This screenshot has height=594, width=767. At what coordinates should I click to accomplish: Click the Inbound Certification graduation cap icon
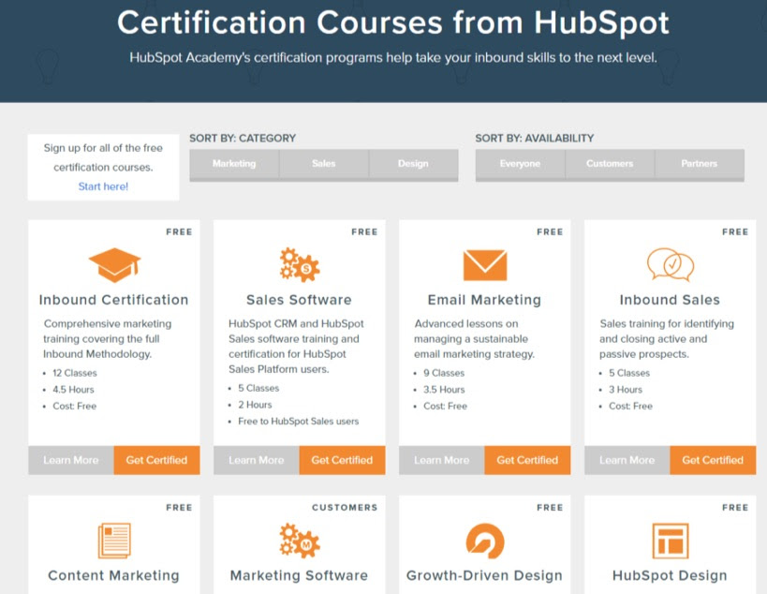(114, 265)
